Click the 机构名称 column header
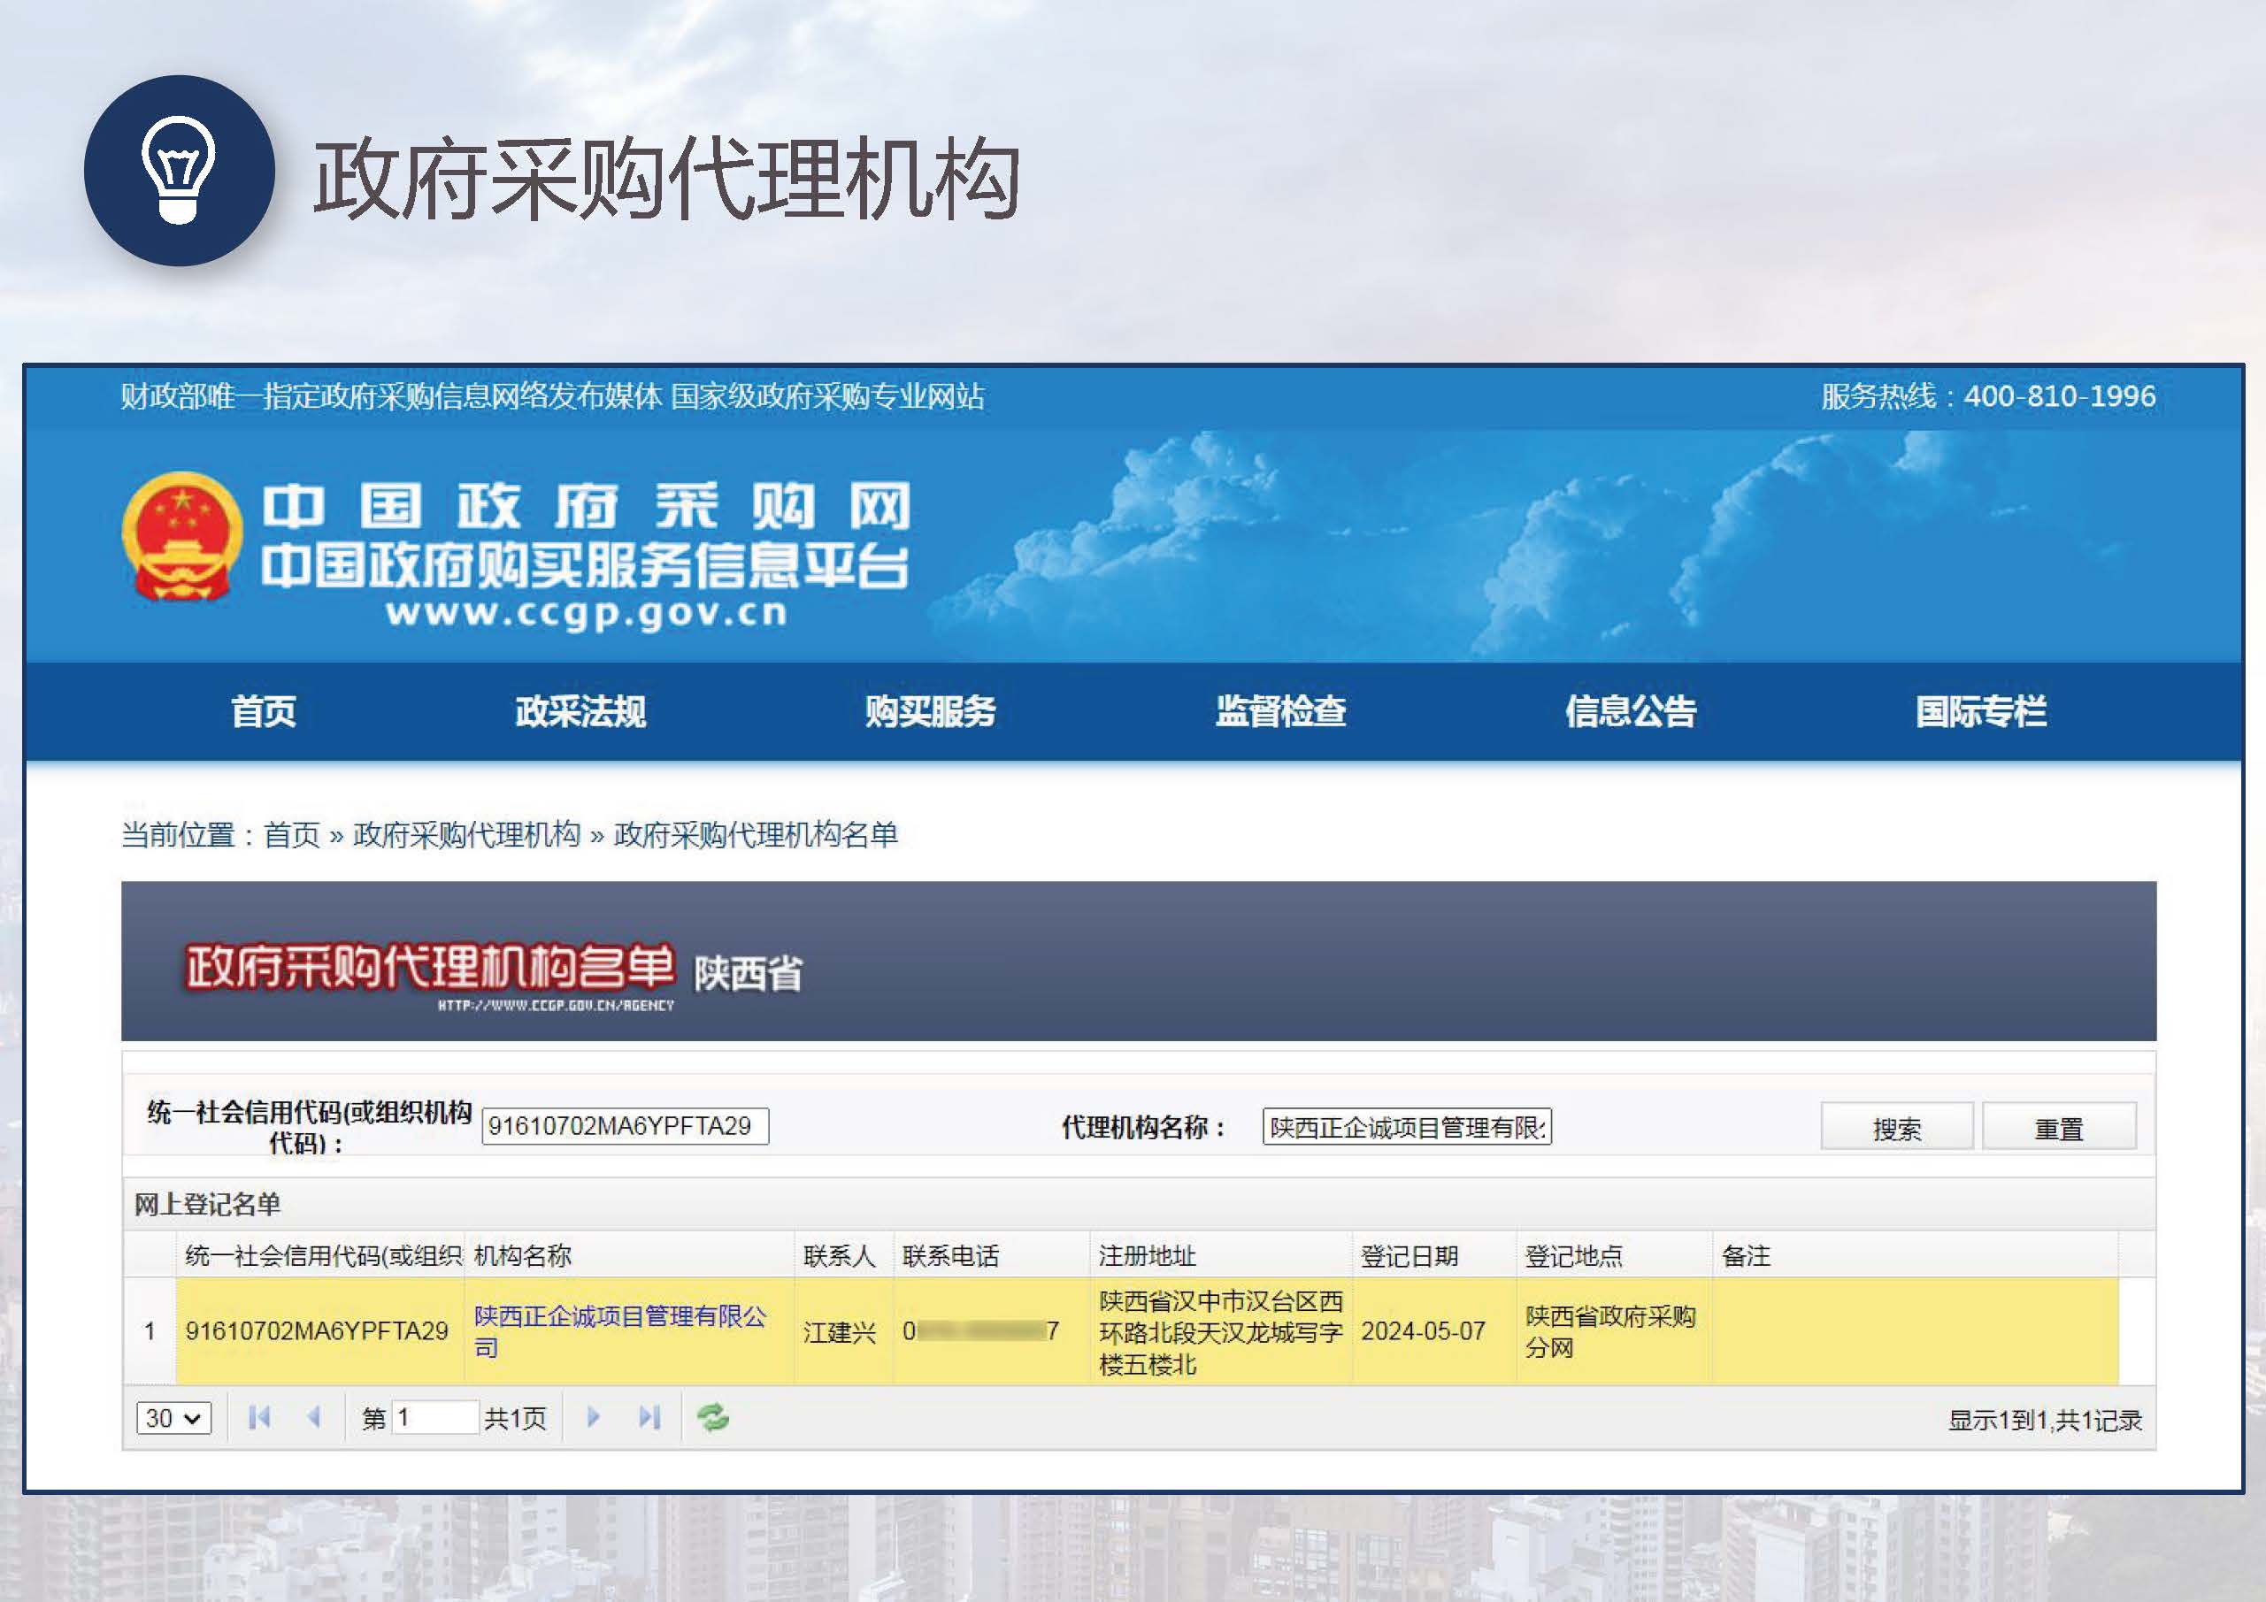 click(629, 1254)
